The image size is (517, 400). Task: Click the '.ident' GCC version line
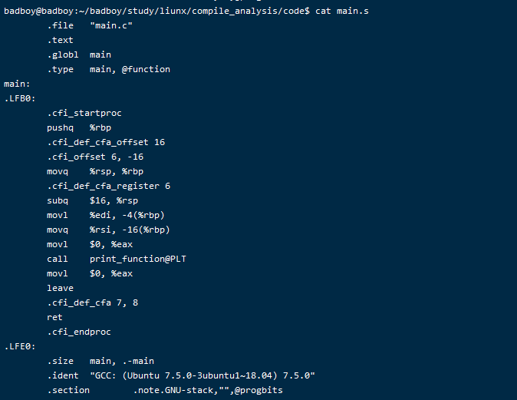(181, 375)
